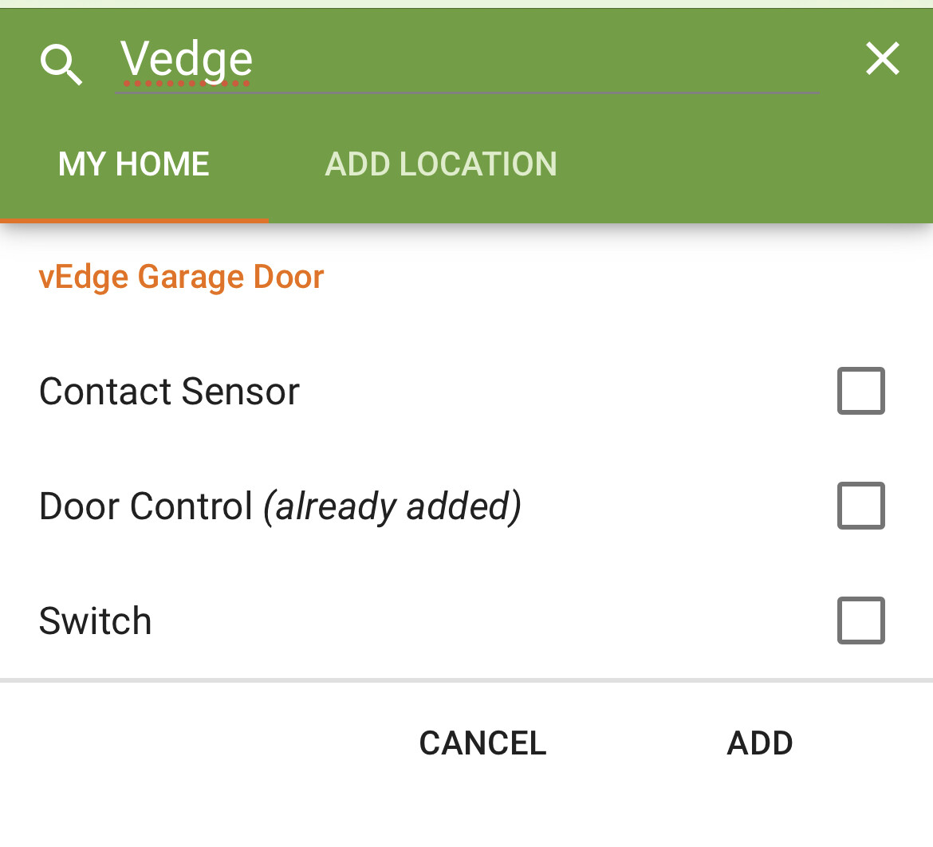933x847 pixels.
Task: Click the italic already added note
Action: 392,506
